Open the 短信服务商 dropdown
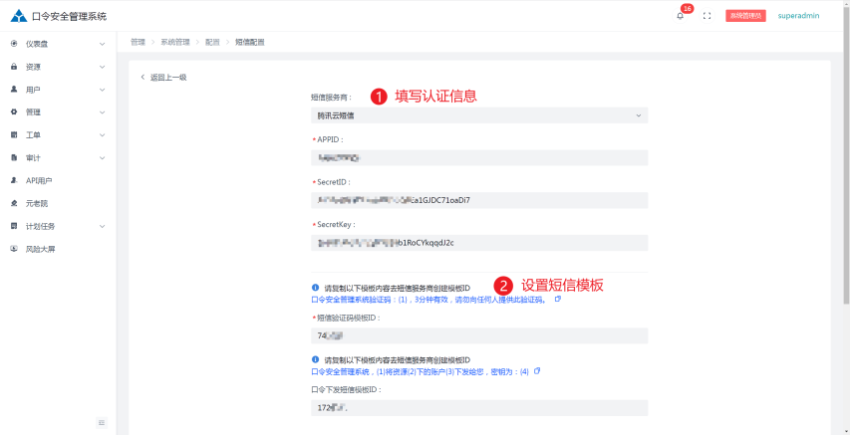This screenshot has height=435, width=850. (478, 115)
